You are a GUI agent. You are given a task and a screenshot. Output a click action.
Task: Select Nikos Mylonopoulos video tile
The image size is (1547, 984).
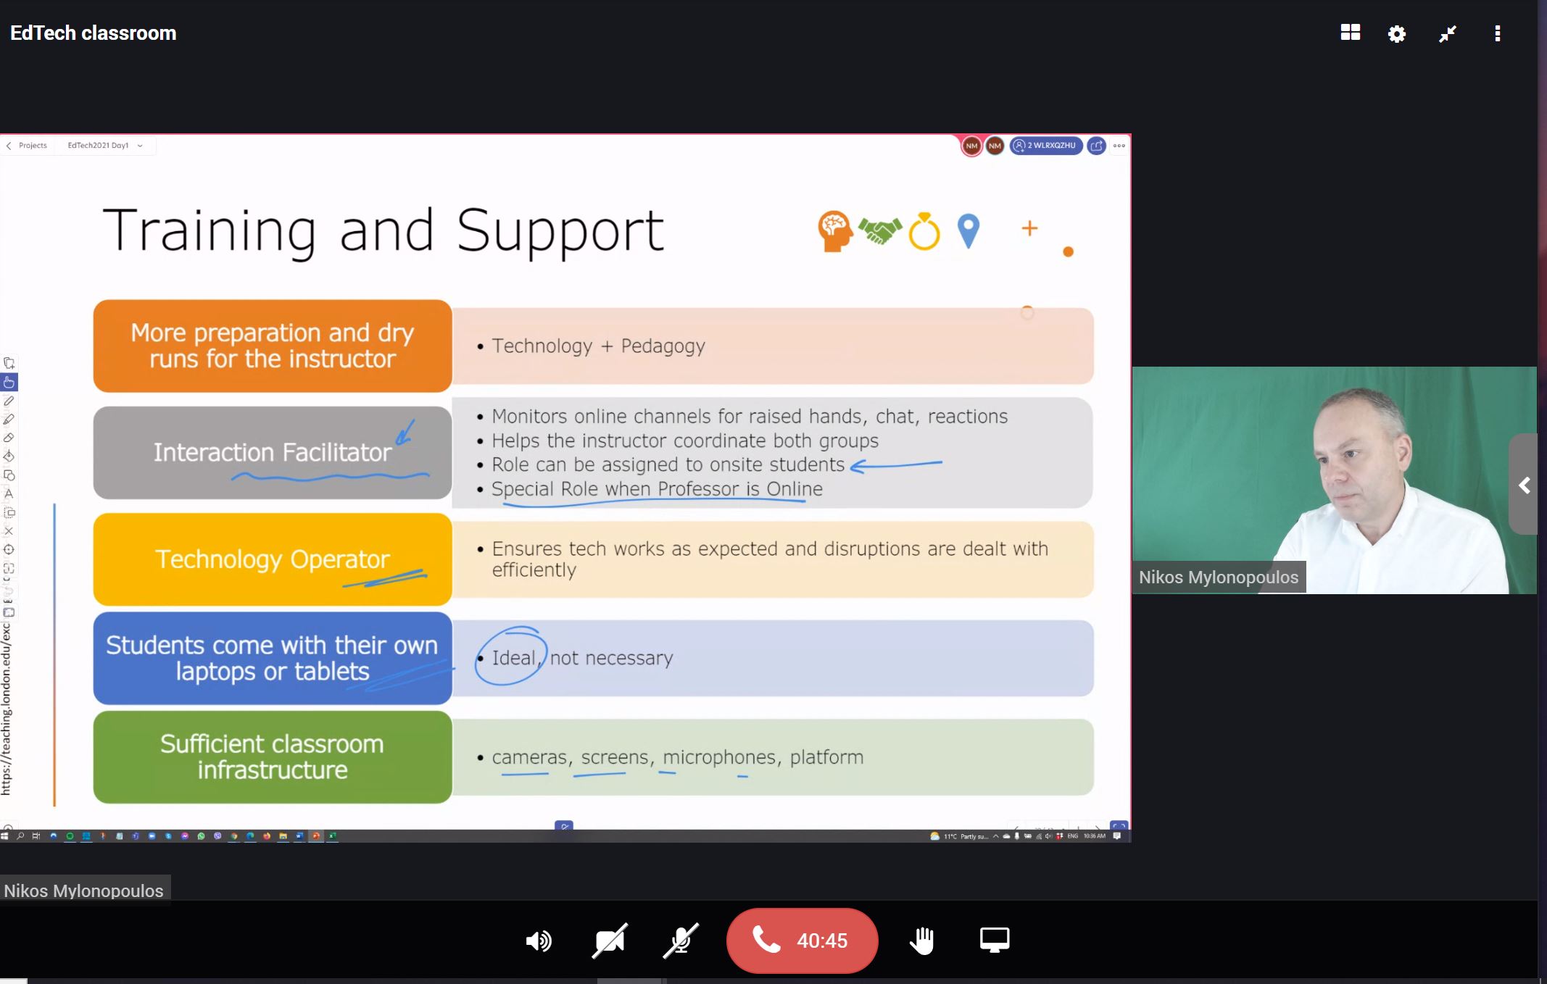click(x=1334, y=480)
